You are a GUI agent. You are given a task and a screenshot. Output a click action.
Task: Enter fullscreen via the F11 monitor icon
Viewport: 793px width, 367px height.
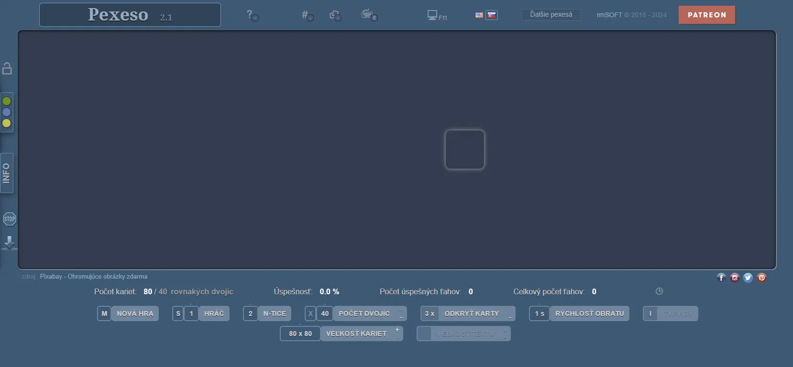coord(436,15)
